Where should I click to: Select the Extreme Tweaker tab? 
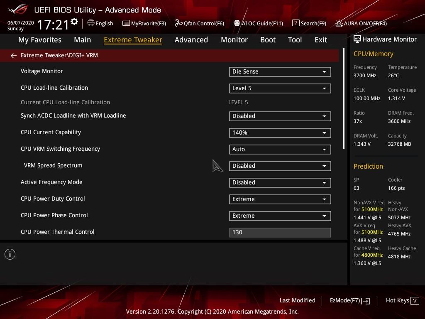click(133, 40)
